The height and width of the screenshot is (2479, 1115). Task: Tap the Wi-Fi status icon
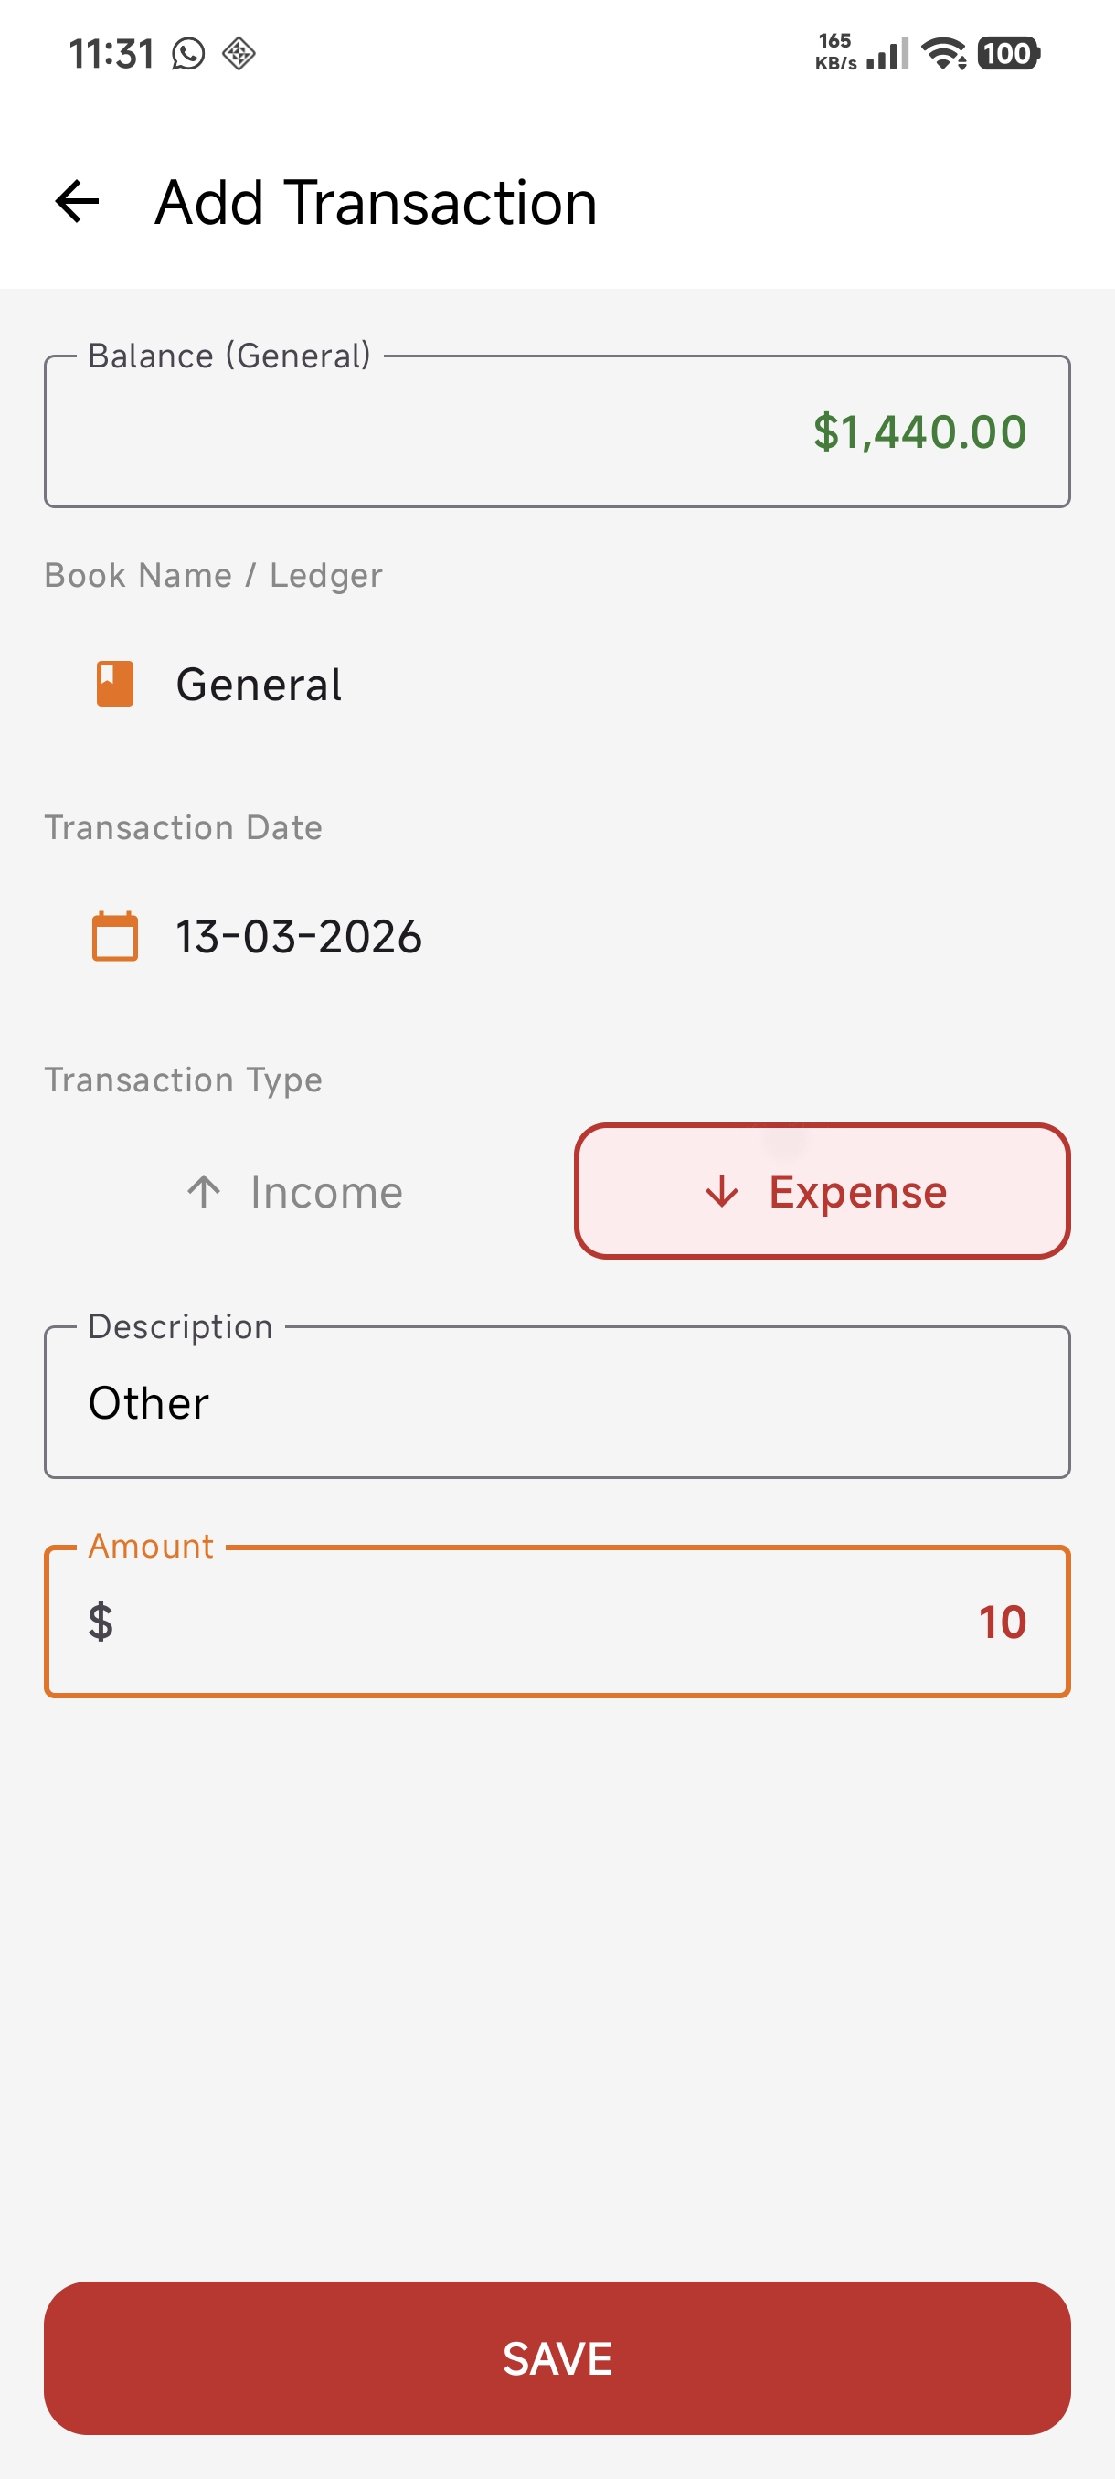(x=945, y=54)
